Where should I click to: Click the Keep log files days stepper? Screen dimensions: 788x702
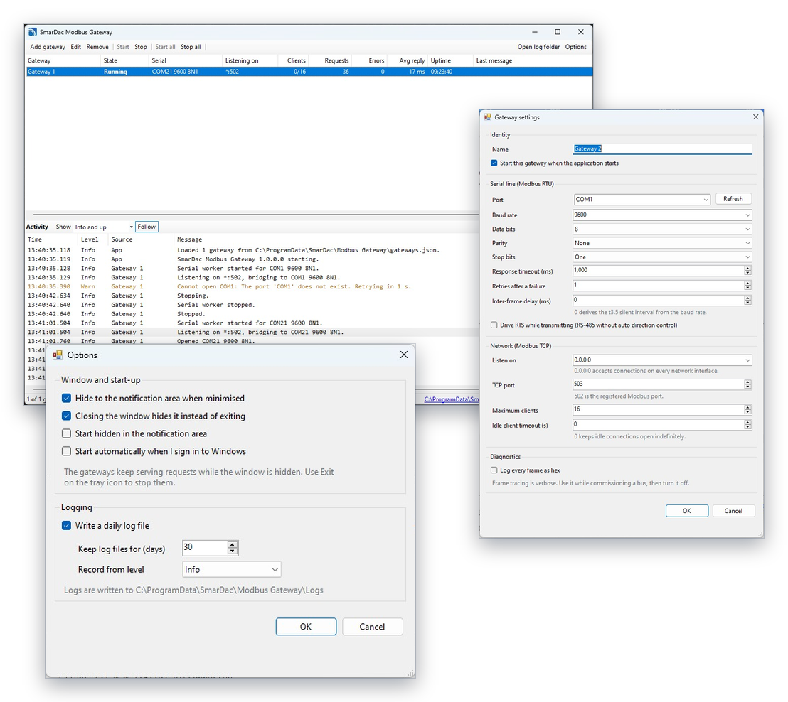(232, 547)
